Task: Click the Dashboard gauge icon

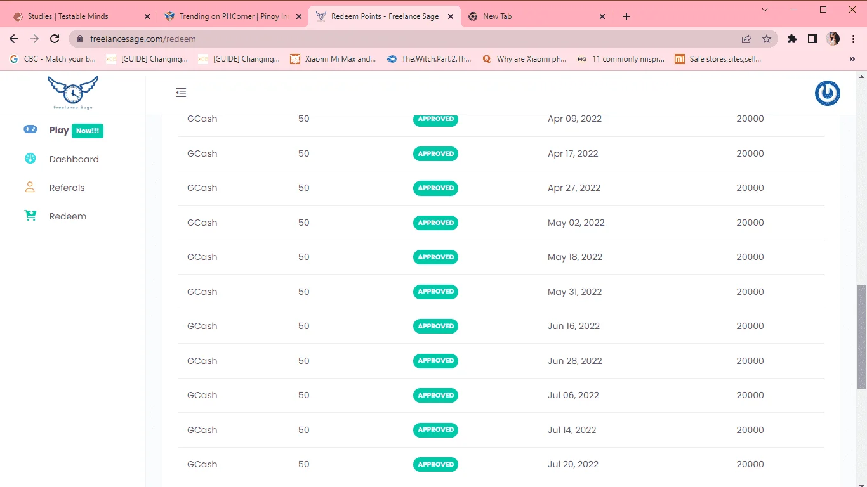Action: tap(30, 159)
